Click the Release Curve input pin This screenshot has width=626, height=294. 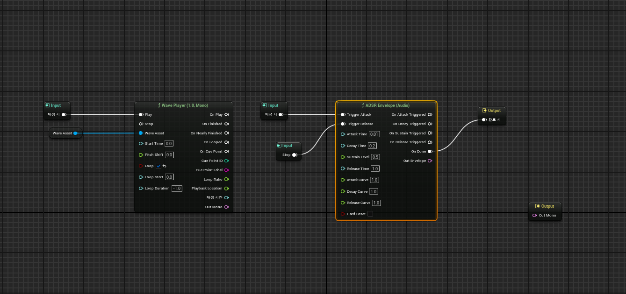pyautogui.click(x=343, y=203)
